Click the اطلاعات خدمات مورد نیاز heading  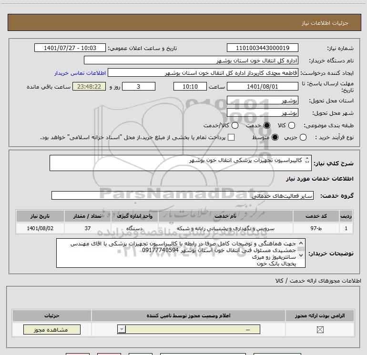[x=320, y=179]
